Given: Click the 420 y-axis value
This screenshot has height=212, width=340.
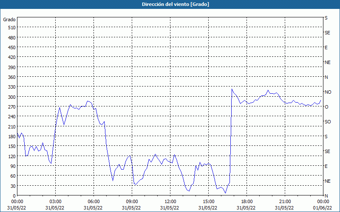Looking at the screenshot, I should (12, 57).
